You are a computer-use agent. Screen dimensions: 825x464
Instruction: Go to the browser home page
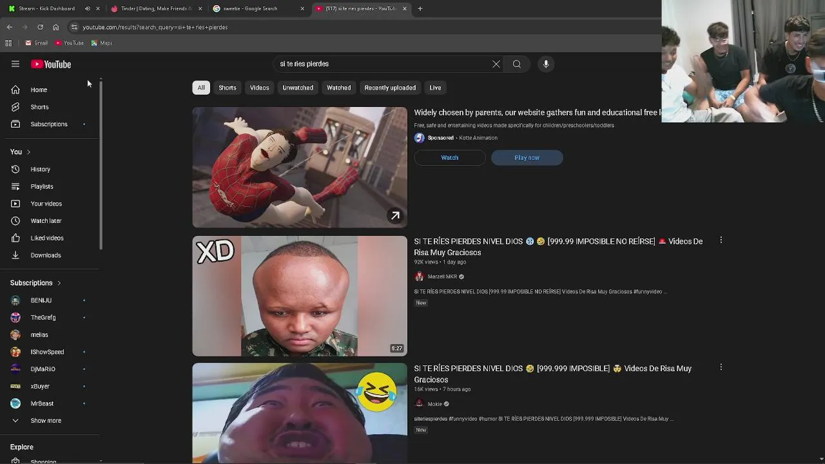55,27
